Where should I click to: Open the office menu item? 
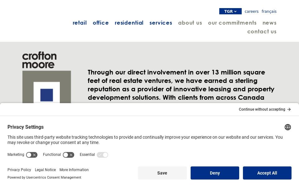[x=101, y=23]
